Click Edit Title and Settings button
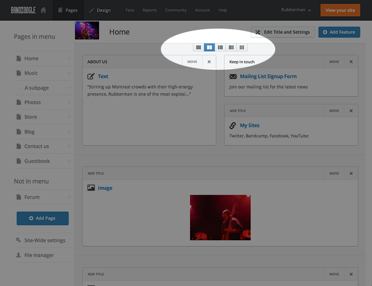This screenshot has height=286, width=372. point(283,32)
